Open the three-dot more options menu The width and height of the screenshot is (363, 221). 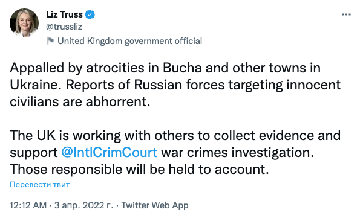(346, 14)
